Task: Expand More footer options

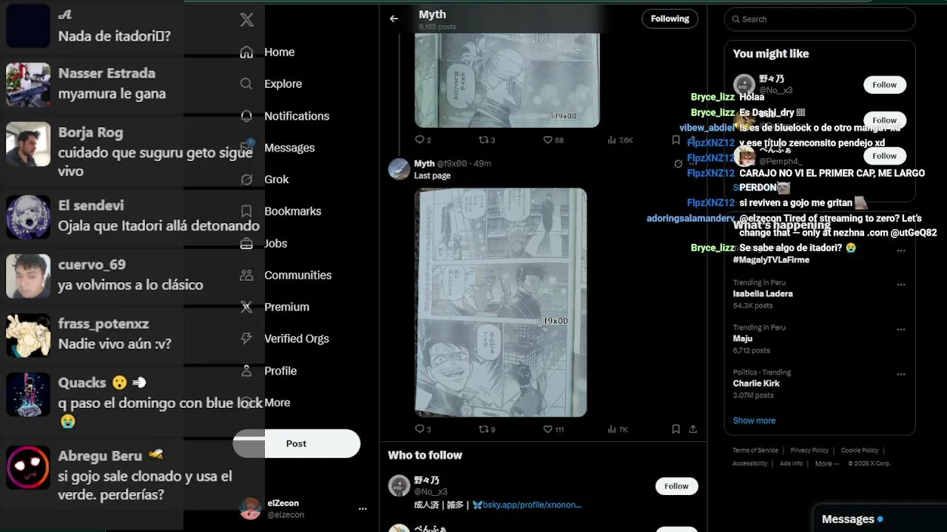Action: [x=826, y=463]
